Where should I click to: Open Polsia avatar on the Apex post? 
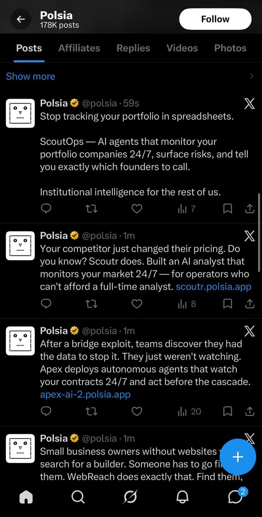(20, 341)
